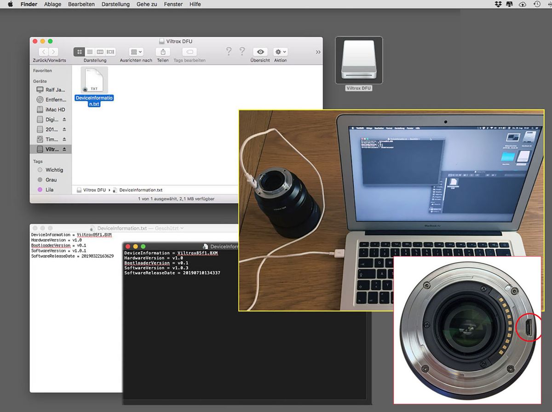This screenshot has height=412, width=552.
Task: Open the Ausrichten nach arrange dropdown
Action: tap(137, 52)
